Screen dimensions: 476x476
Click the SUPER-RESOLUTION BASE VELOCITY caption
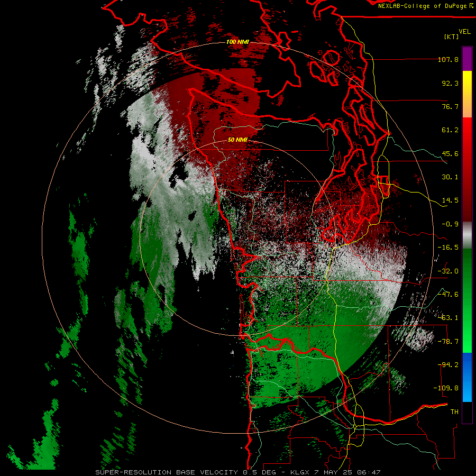[167, 472]
